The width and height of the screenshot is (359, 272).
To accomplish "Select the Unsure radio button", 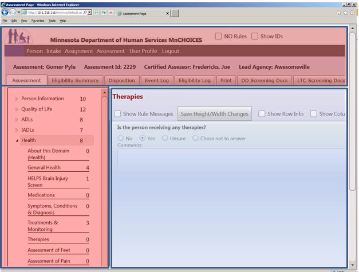I will click(165, 138).
